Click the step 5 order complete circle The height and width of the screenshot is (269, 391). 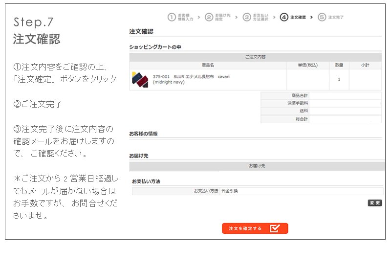pyautogui.click(x=322, y=17)
